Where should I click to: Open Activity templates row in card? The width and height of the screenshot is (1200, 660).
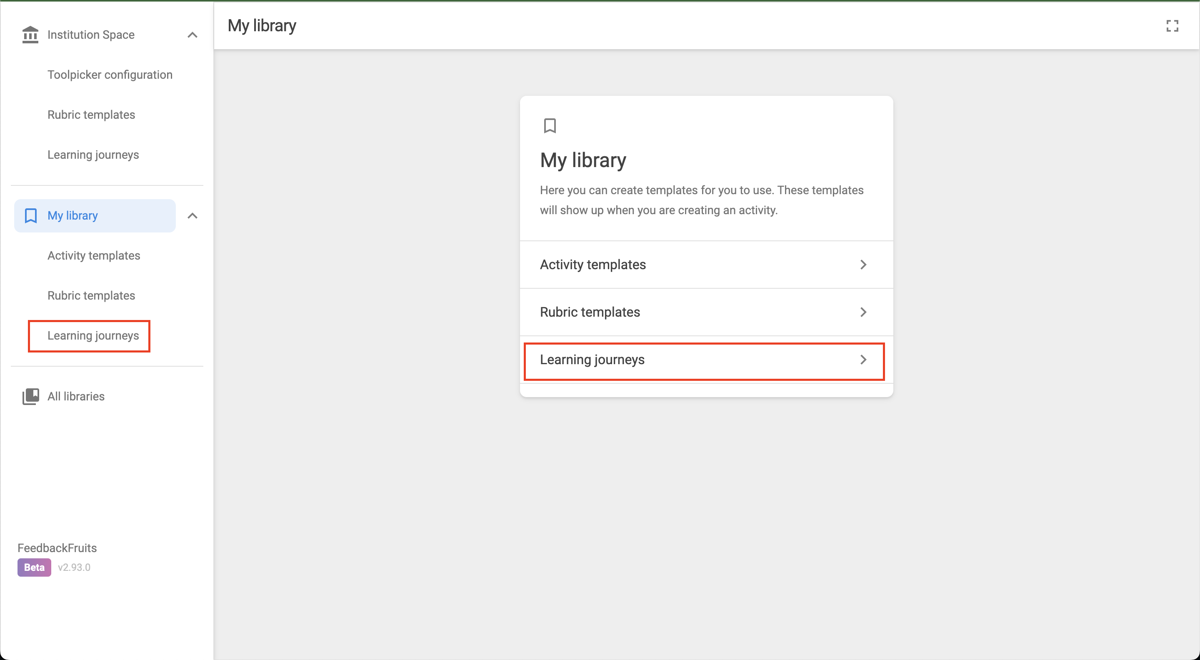point(706,265)
